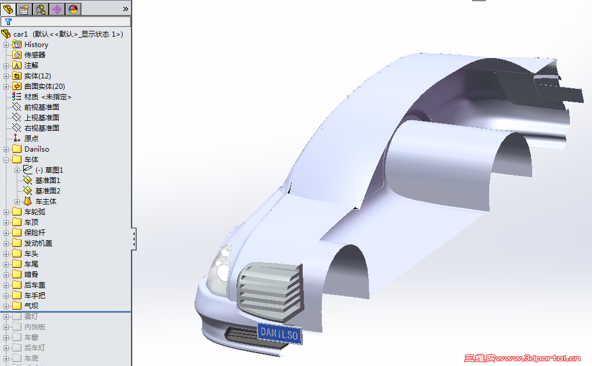The height and width of the screenshot is (366, 592).
Task: Select the origin 原点 icon
Action: [17, 138]
